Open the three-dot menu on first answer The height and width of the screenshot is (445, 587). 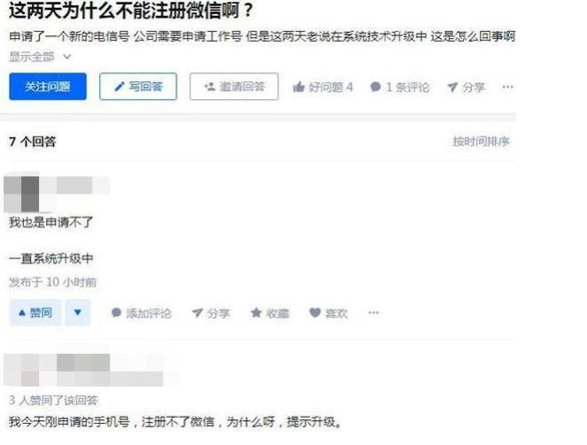374,312
